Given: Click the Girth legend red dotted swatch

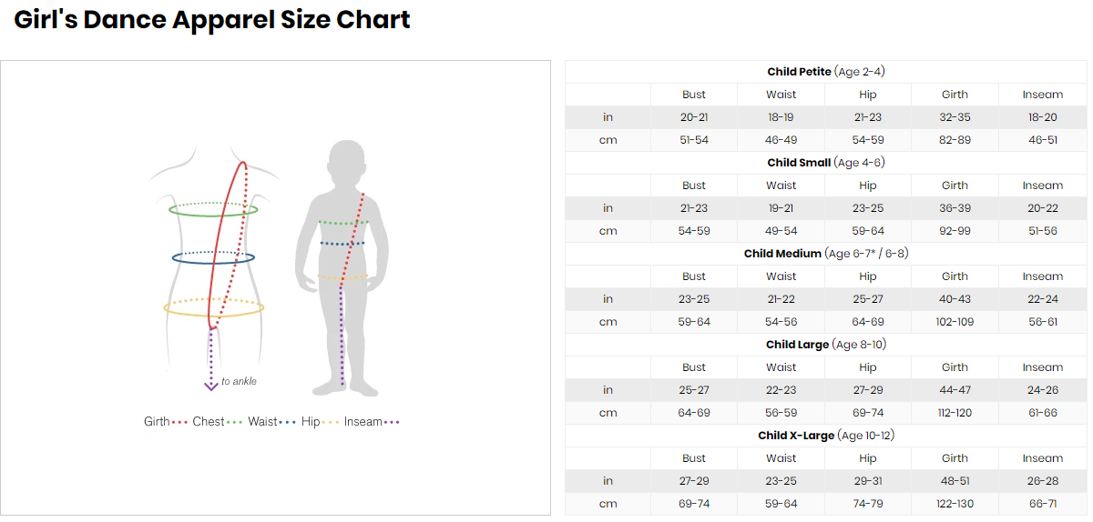Looking at the screenshot, I should (179, 422).
